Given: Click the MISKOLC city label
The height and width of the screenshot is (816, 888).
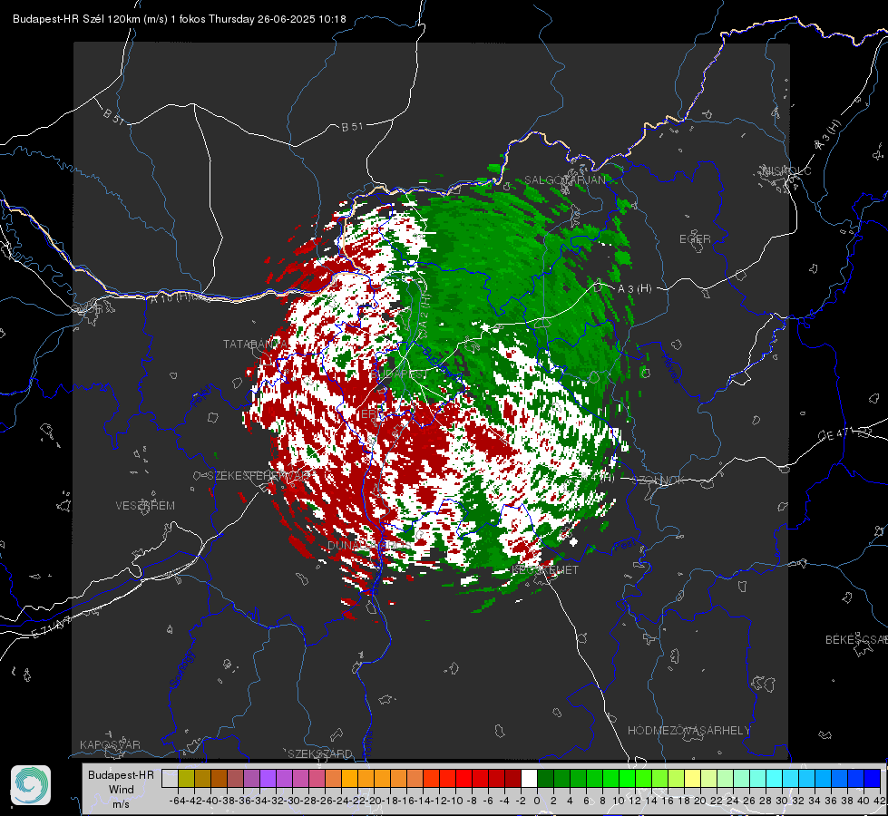Looking at the screenshot, I should [786, 171].
